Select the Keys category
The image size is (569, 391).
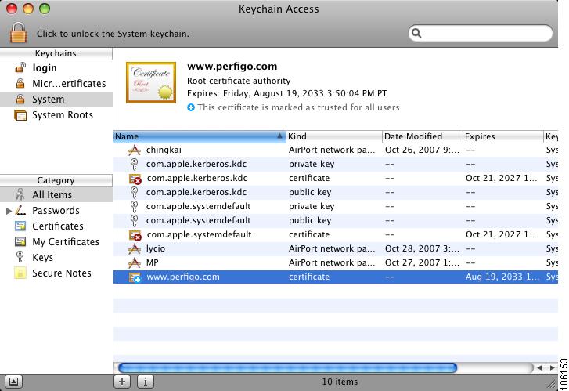point(56,257)
